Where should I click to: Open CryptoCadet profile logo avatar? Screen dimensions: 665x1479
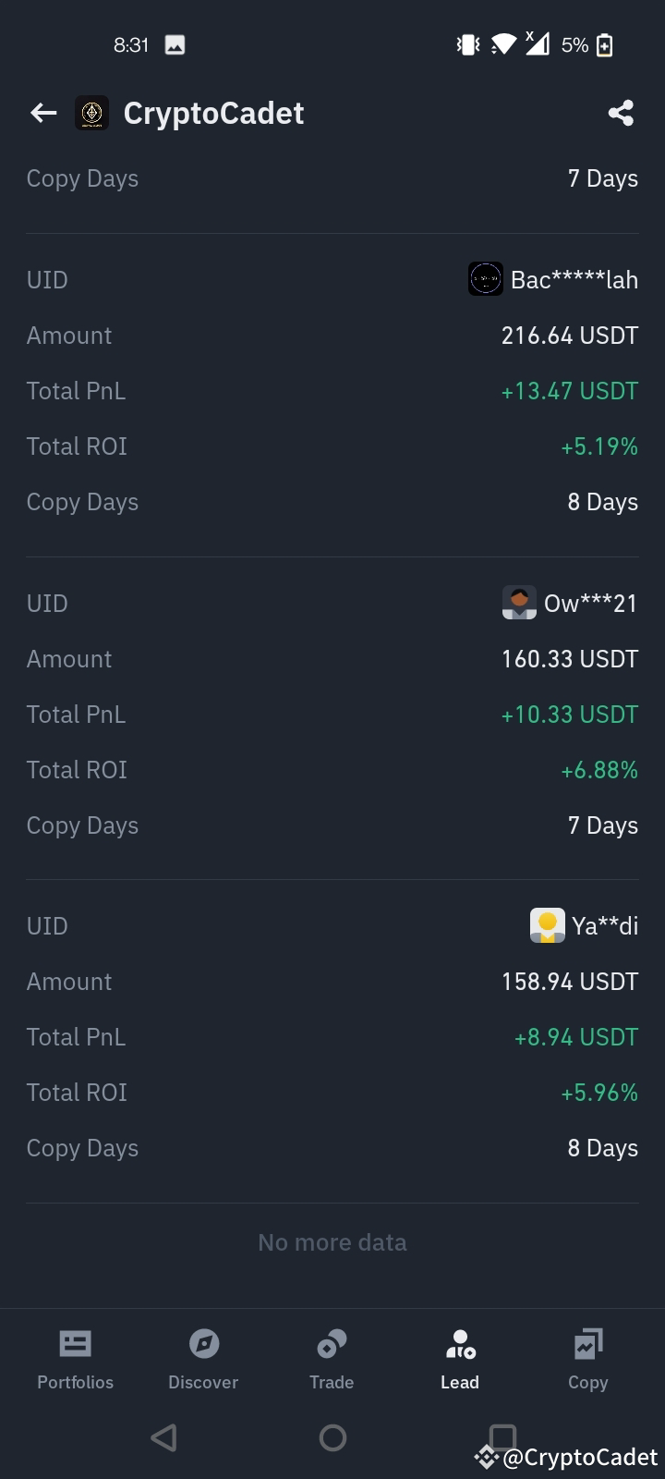91,113
